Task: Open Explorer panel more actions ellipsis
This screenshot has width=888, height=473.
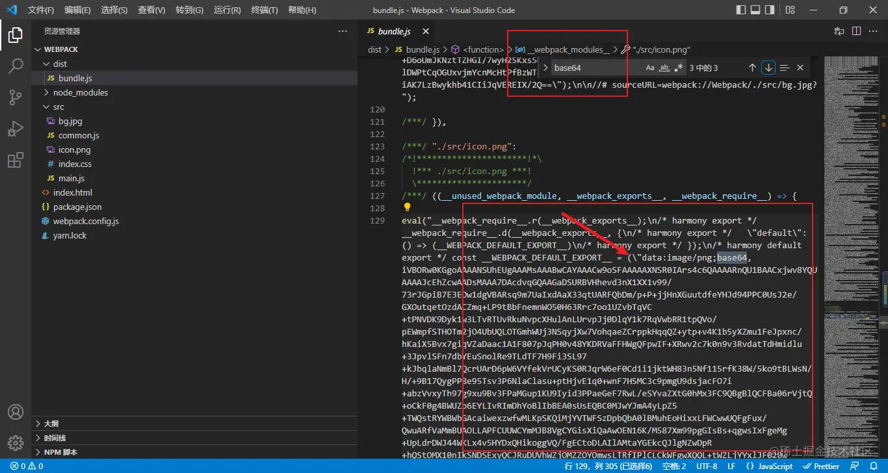Action: point(343,31)
